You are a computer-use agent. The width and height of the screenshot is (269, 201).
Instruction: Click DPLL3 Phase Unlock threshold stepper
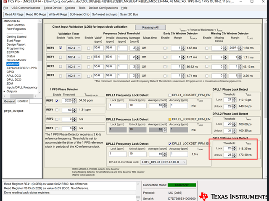(x=234, y=155)
